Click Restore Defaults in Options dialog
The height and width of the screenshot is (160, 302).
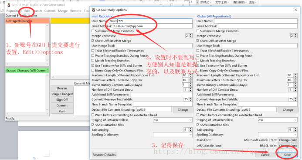104,155
